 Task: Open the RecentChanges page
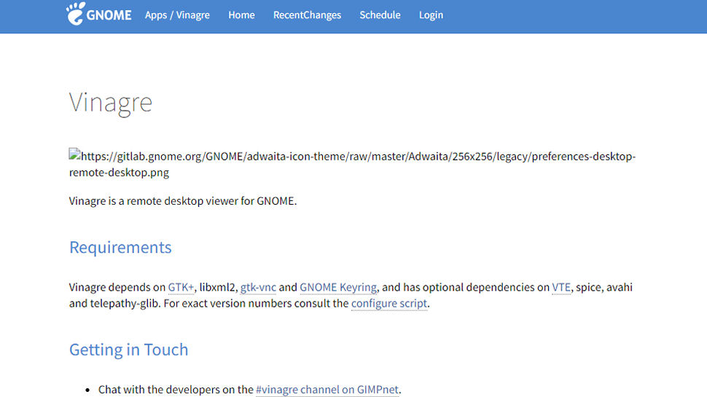point(307,15)
